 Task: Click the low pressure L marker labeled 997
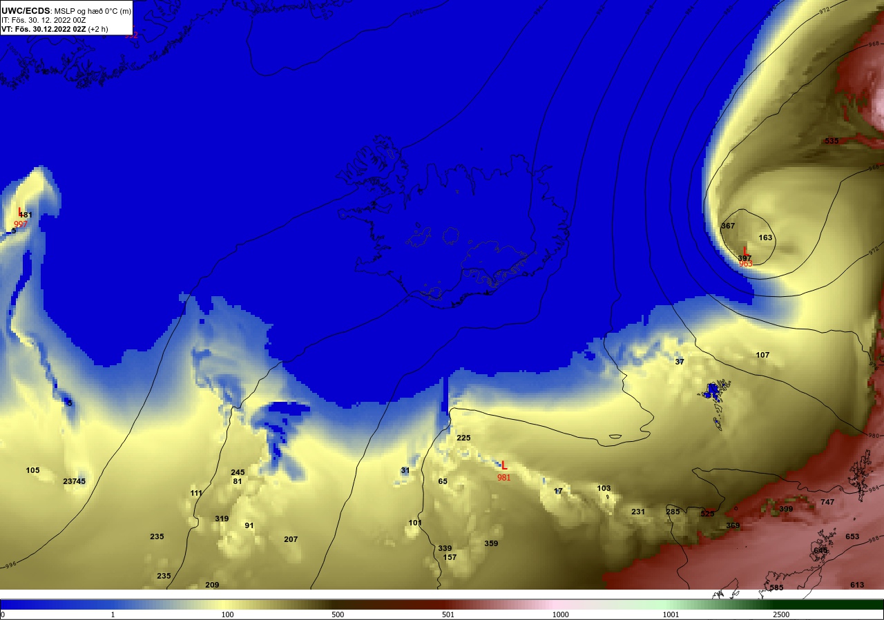click(x=20, y=212)
